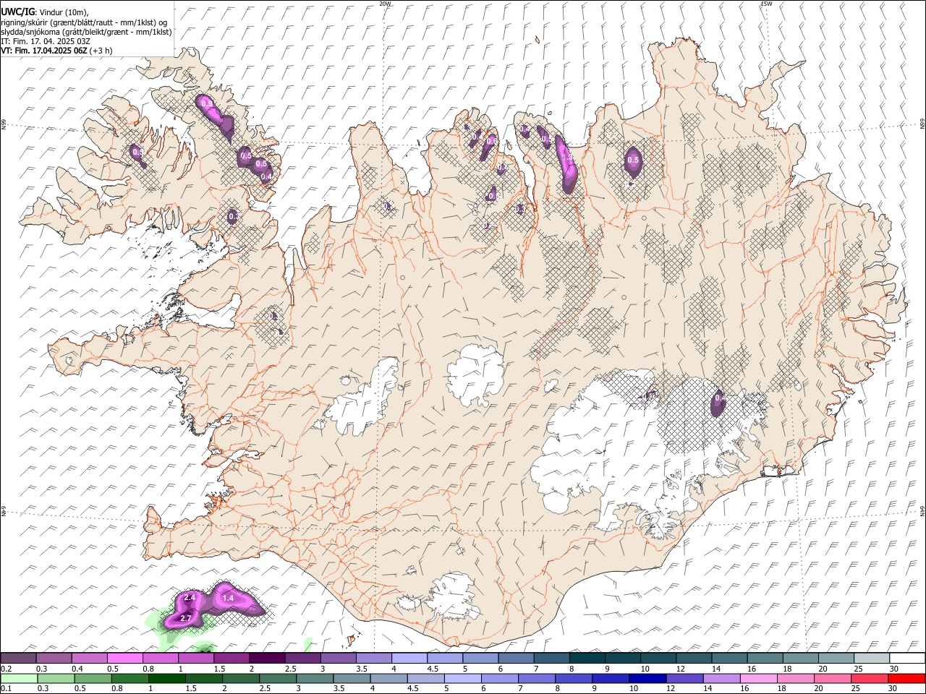Click the 0.2 label in upper legend row
The width and height of the screenshot is (926, 694).
click(x=7, y=669)
